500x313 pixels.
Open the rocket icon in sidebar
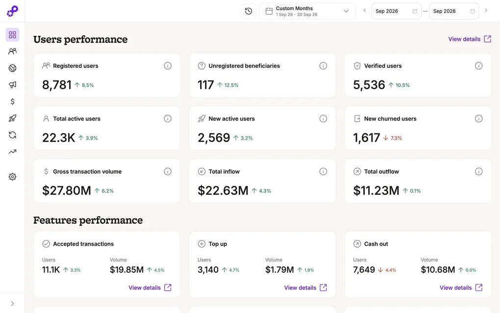click(12, 118)
